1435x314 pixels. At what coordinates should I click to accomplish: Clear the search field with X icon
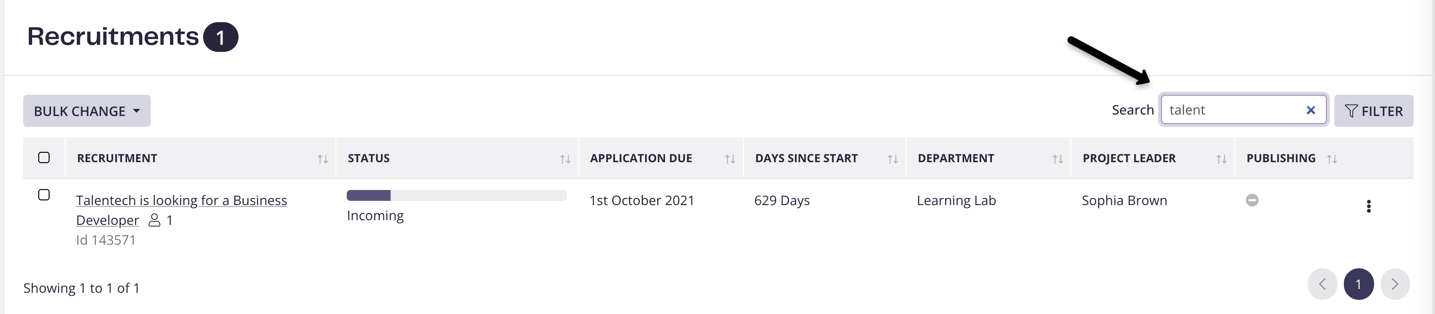click(1311, 111)
